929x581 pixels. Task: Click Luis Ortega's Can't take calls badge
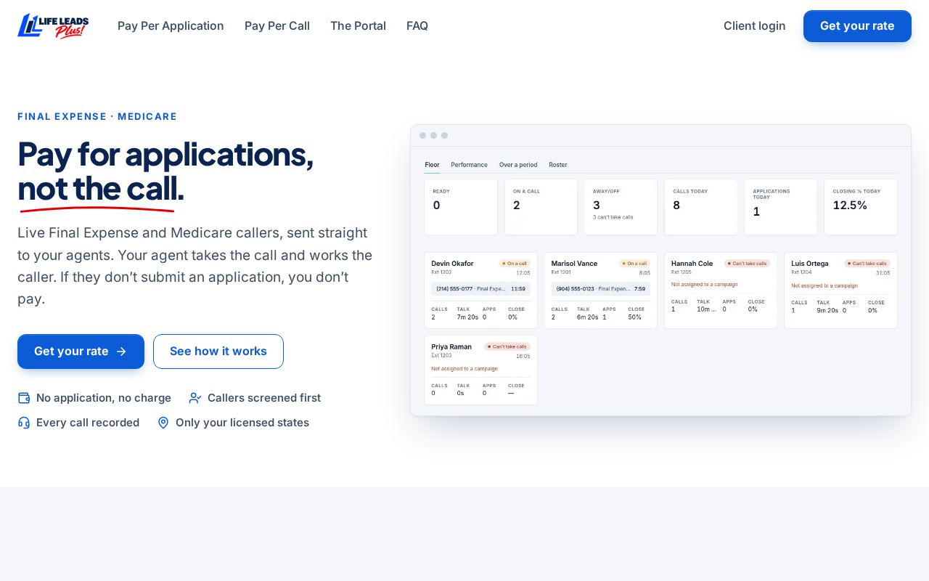pos(867,264)
